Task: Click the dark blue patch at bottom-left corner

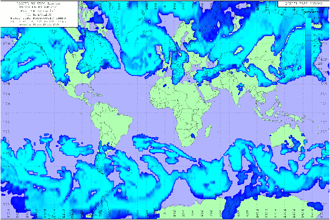Action: [16, 204]
